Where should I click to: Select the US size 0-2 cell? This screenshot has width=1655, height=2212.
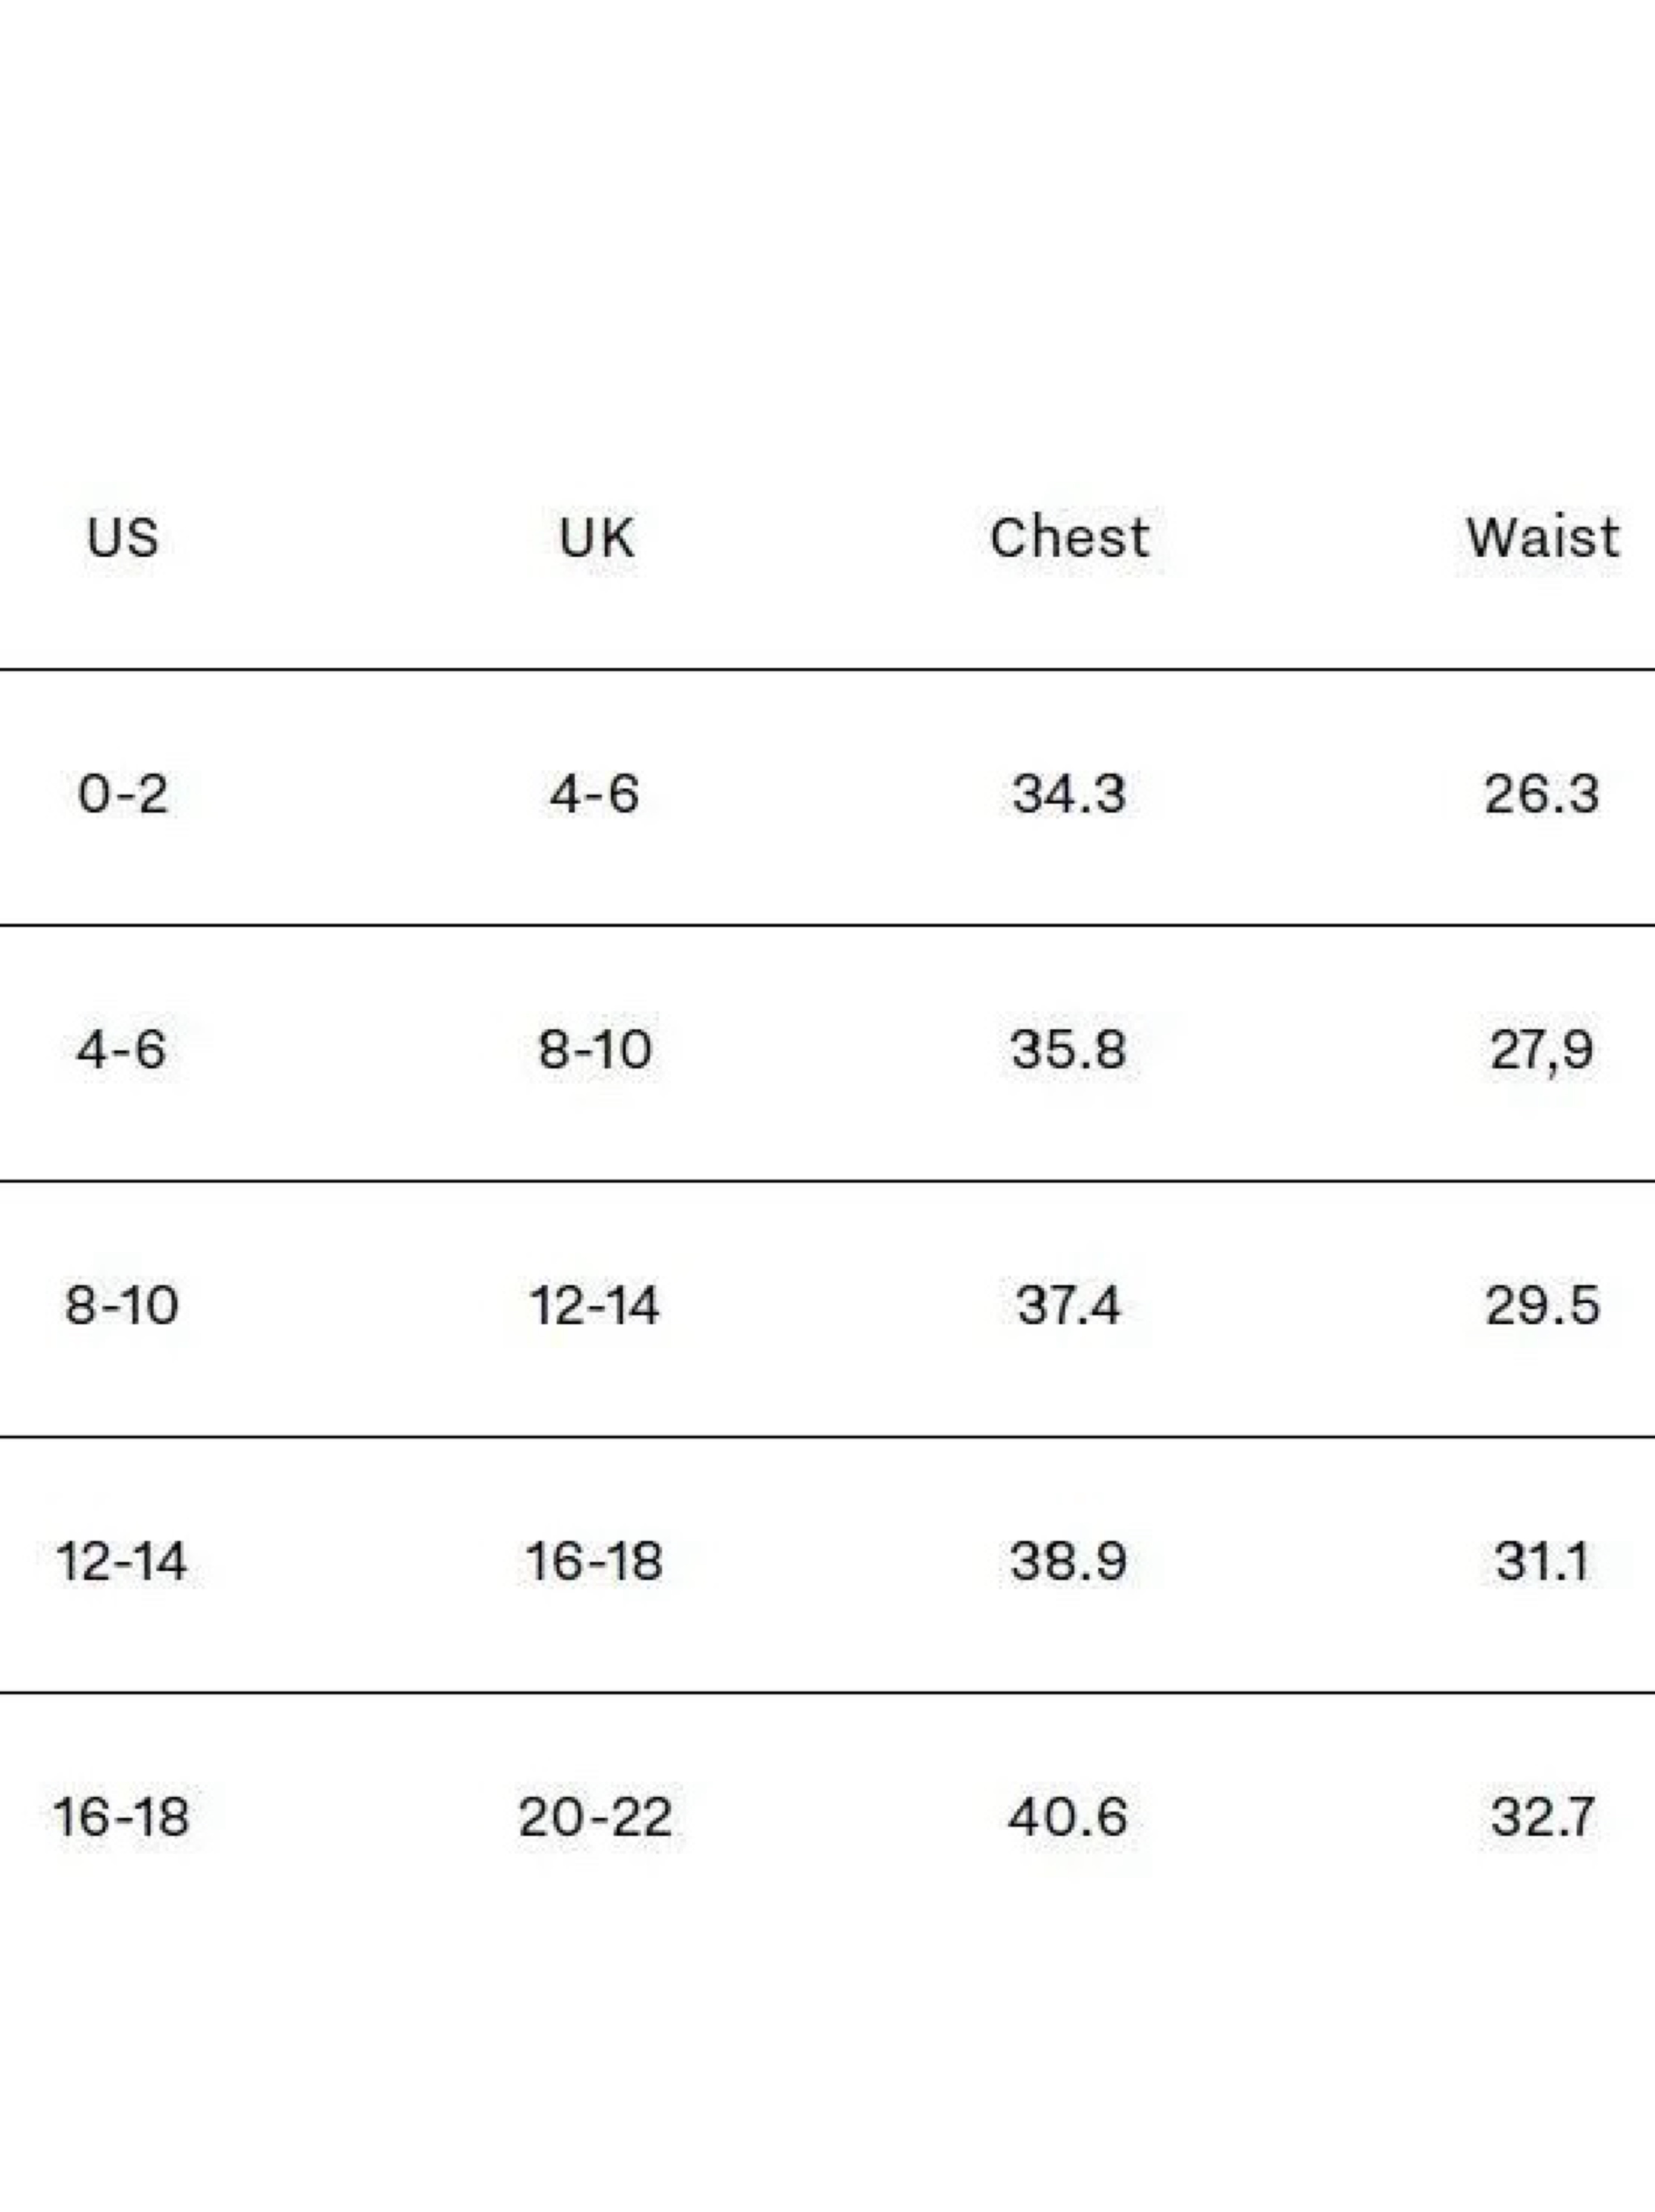tap(122, 794)
